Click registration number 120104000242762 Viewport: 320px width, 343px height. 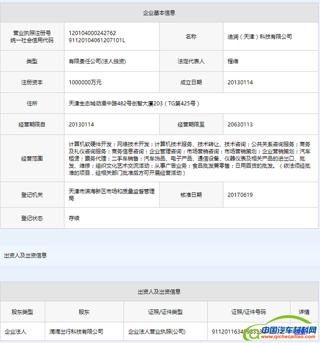click(x=92, y=33)
